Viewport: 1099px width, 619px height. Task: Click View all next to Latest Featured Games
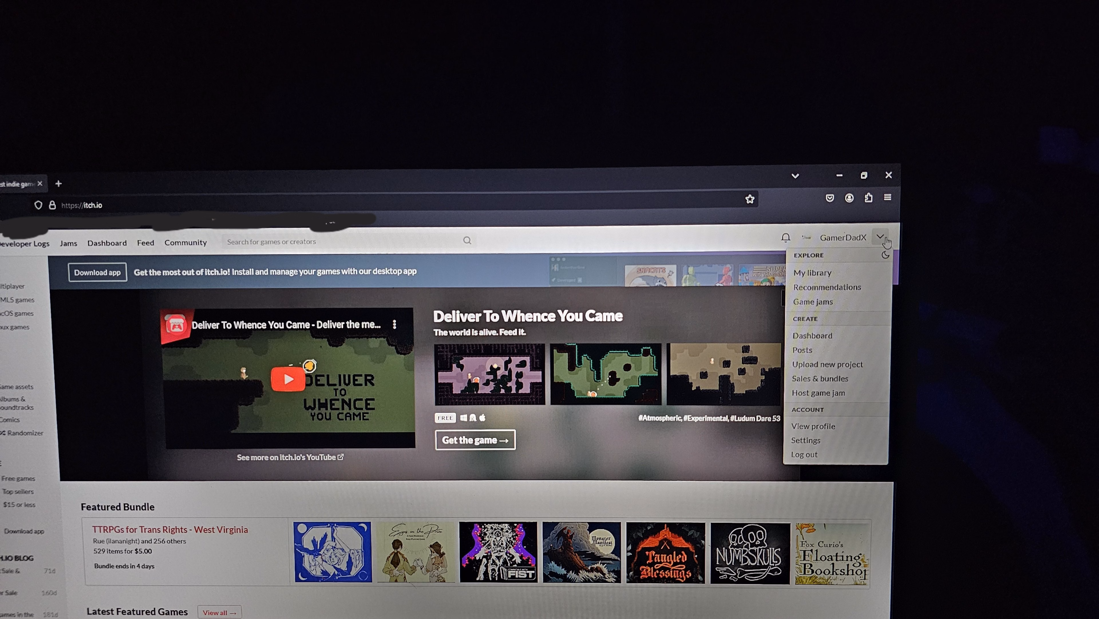219,613
